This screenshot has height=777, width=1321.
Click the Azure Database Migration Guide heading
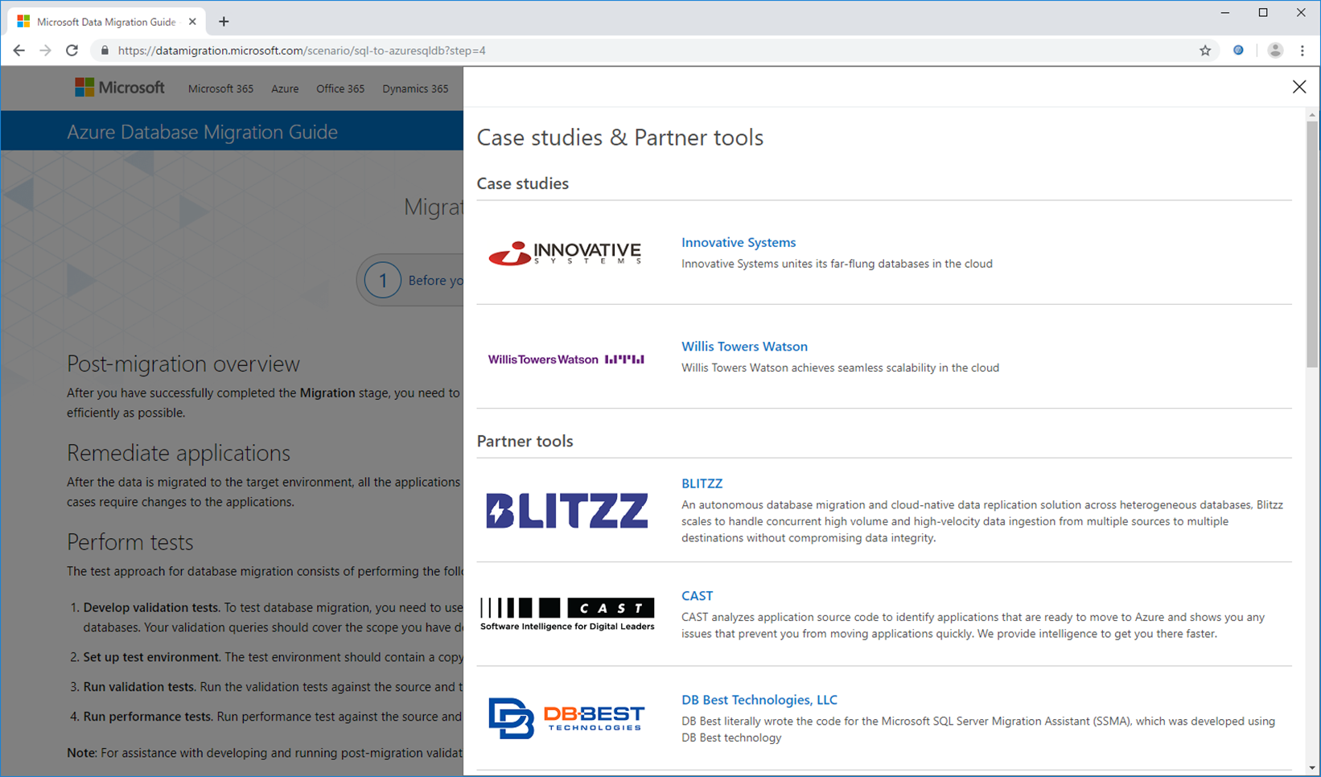pos(202,132)
